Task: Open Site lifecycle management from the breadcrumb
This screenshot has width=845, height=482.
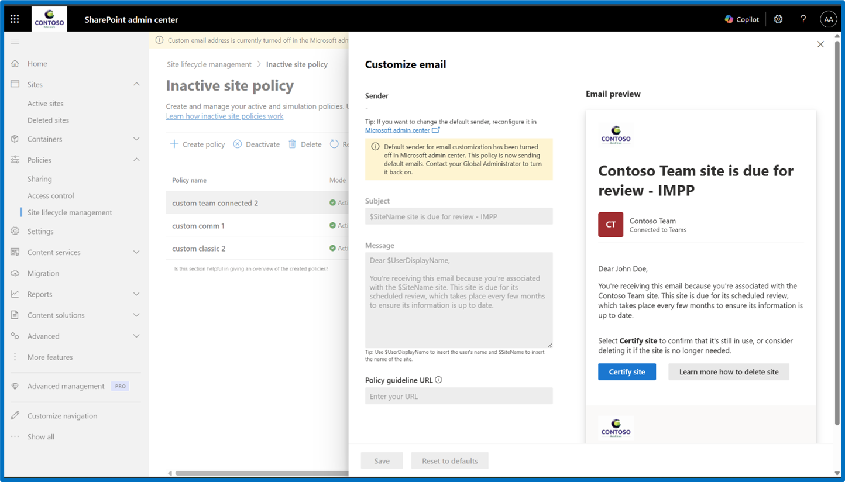Action: point(209,64)
